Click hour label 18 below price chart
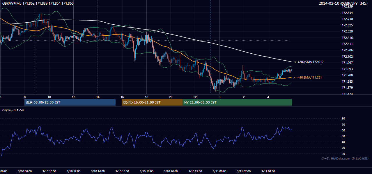 [147, 97]
